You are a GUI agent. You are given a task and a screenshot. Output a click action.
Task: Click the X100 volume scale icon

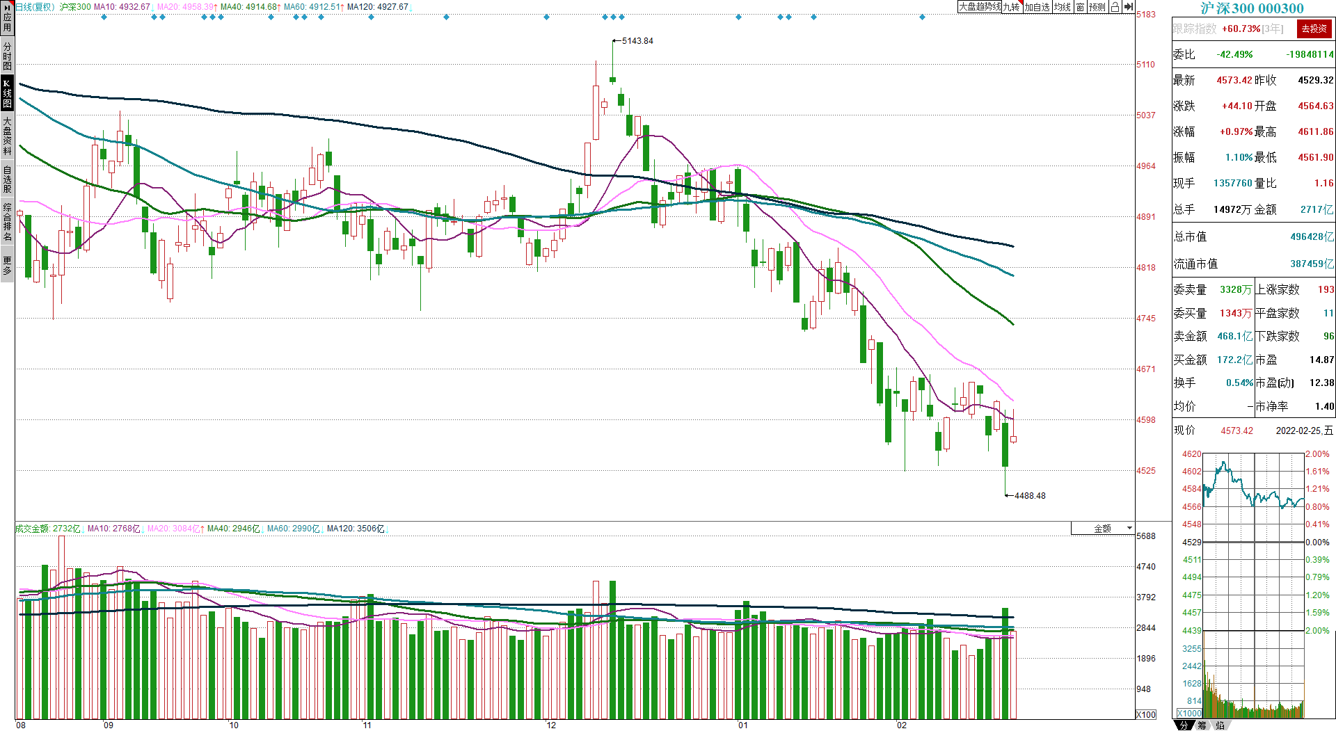1145,714
